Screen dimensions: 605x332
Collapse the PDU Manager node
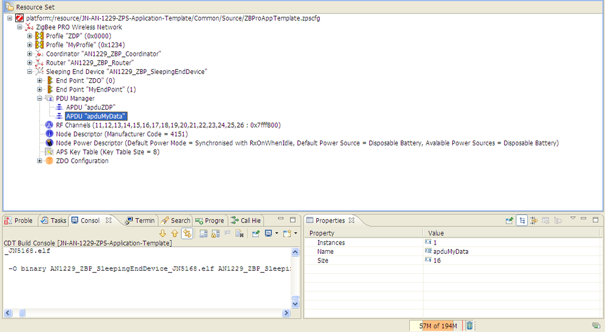point(39,98)
